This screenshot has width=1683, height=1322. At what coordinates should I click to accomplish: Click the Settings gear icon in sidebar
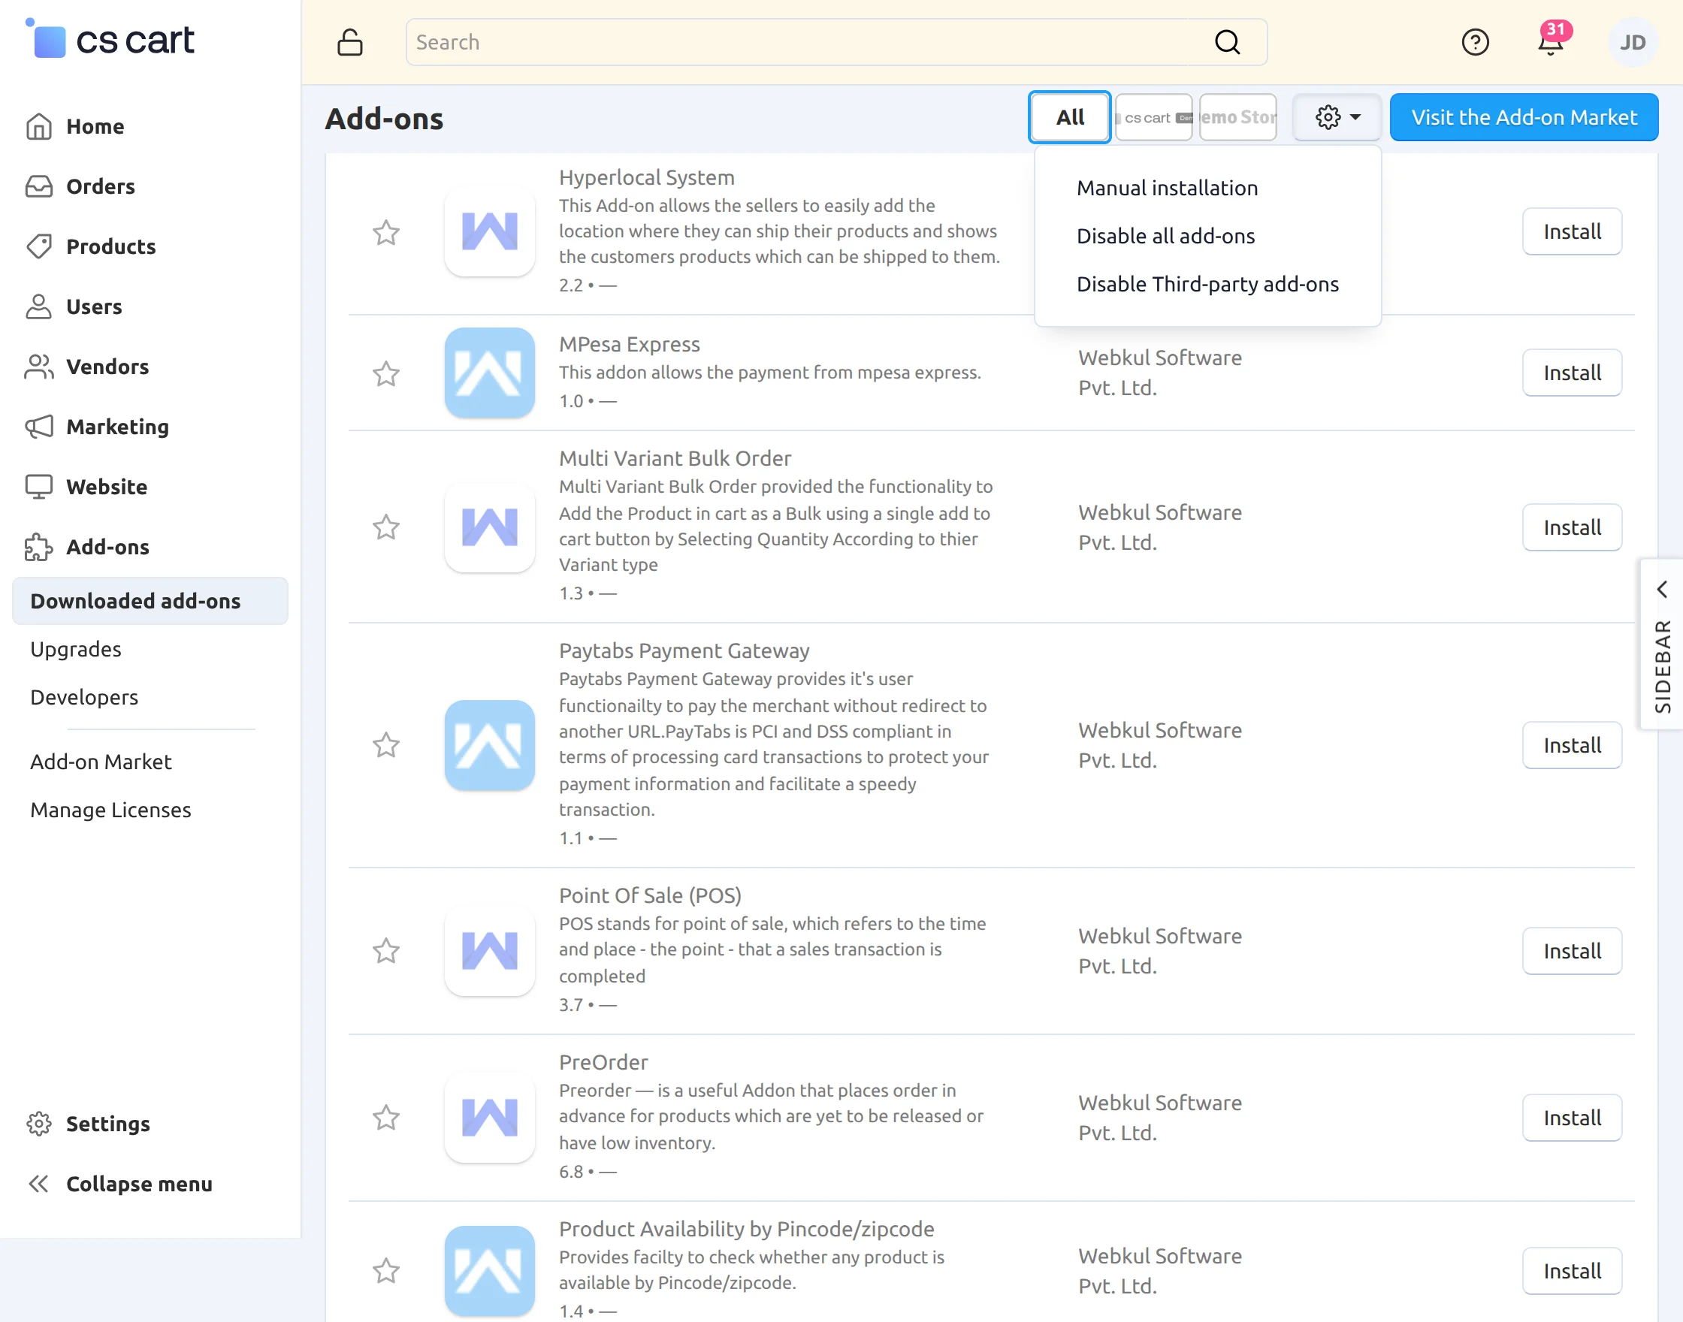pyautogui.click(x=39, y=1123)
